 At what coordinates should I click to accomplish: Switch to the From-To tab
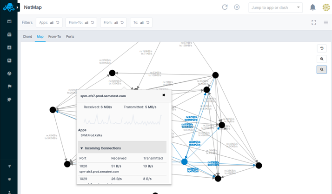pyautogui.click(x=54, y=36)
